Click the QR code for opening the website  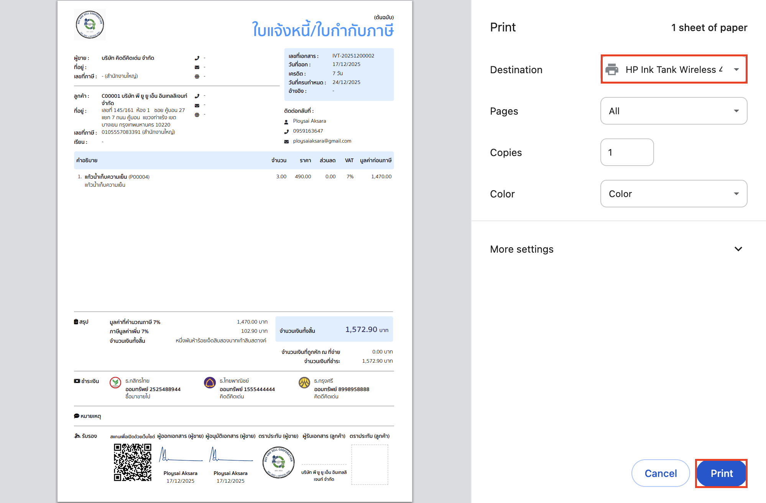pyautogui.click(x=132, y=462)
